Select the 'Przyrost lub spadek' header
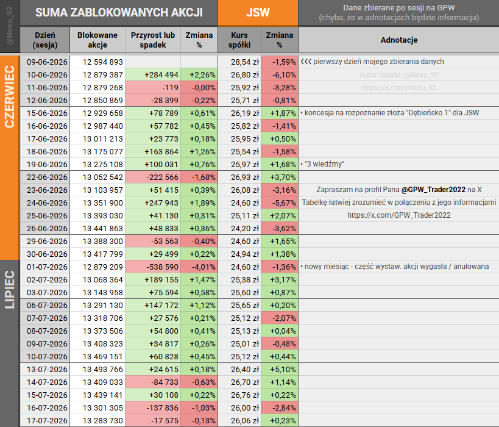The image size is (499, 427). point(153,40)
